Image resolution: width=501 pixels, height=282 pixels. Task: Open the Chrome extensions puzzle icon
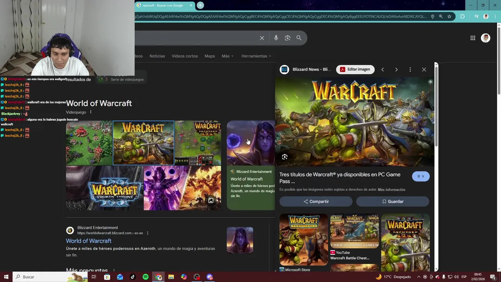click(462, 16)
